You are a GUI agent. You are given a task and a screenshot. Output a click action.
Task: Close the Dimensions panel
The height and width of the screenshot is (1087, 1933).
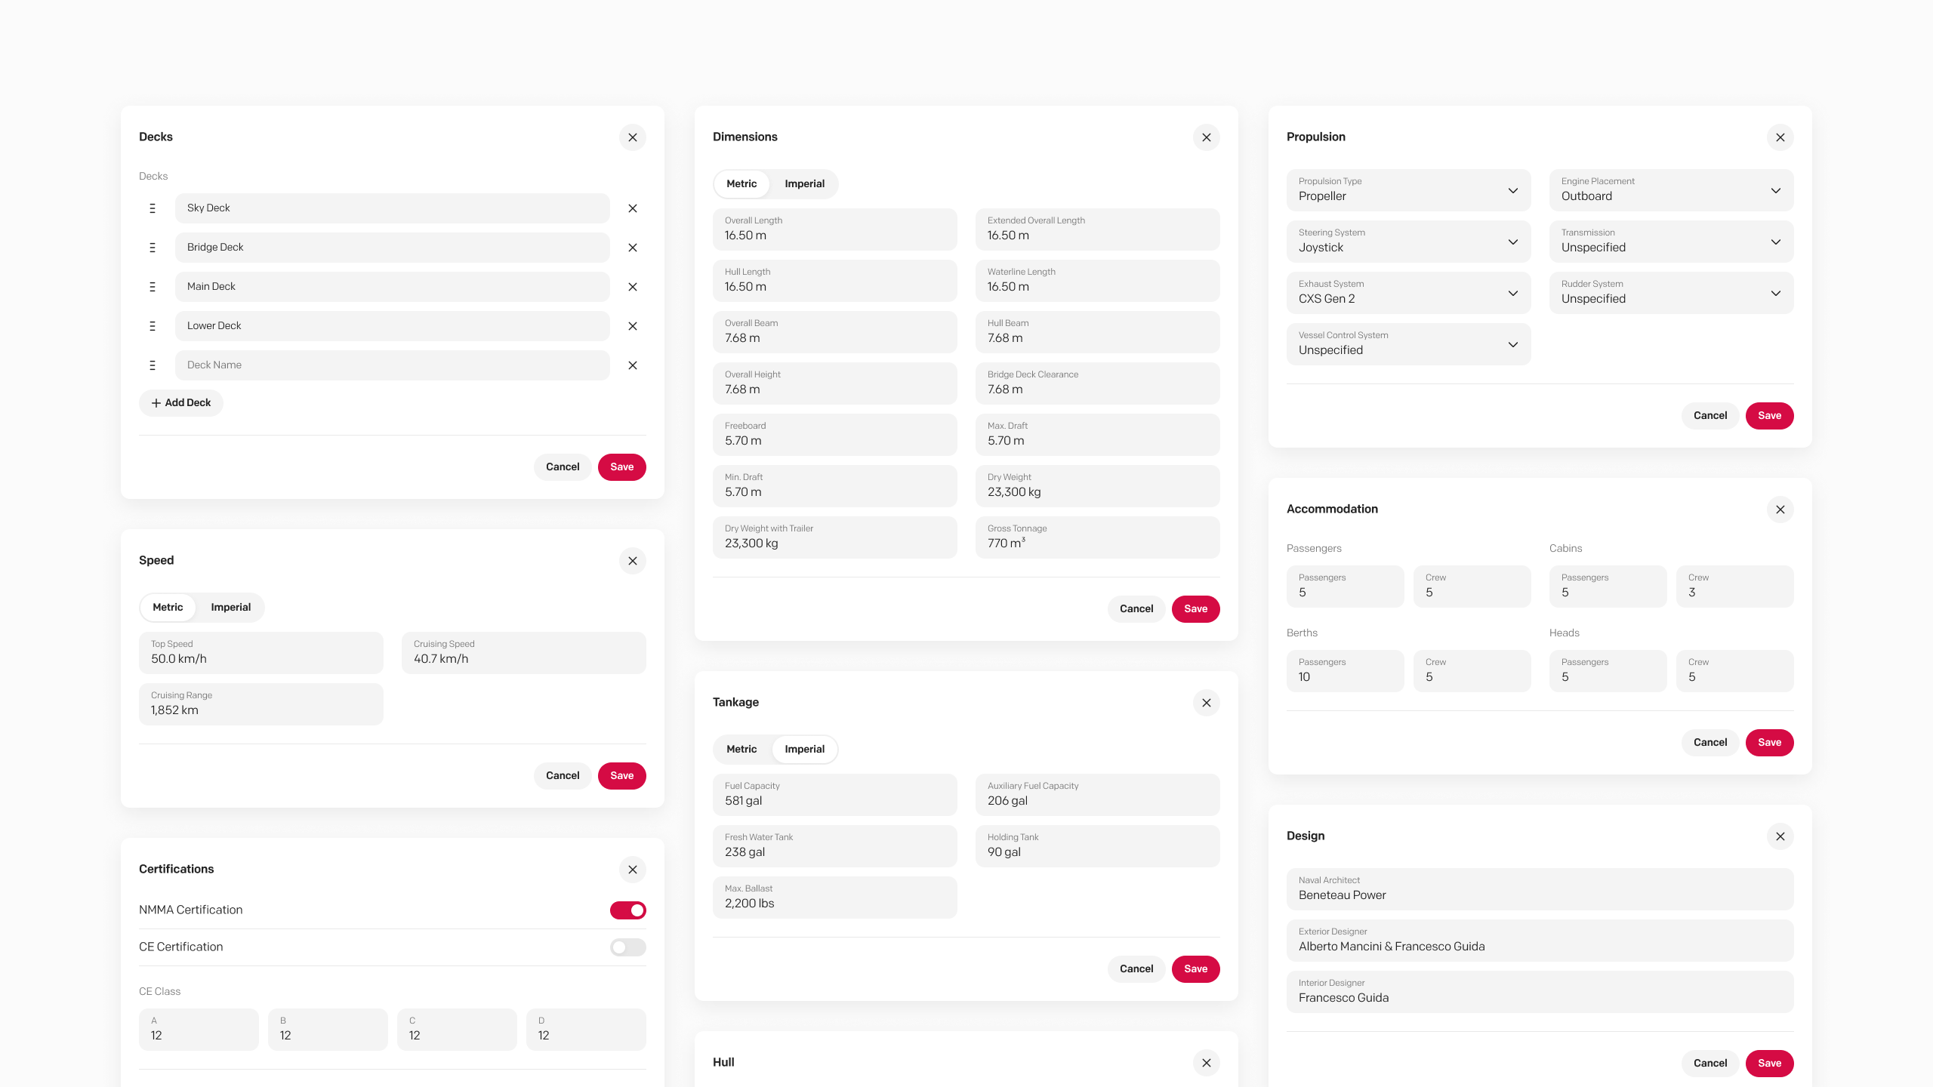coord(1206,137)
